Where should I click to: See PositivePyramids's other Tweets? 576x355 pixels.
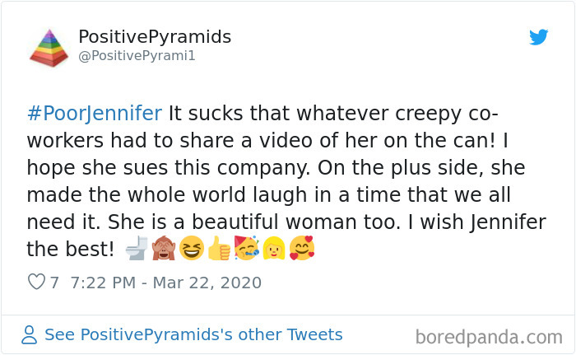[193, 334]
